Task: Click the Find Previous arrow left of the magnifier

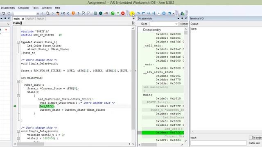Action: coord(43,13)
